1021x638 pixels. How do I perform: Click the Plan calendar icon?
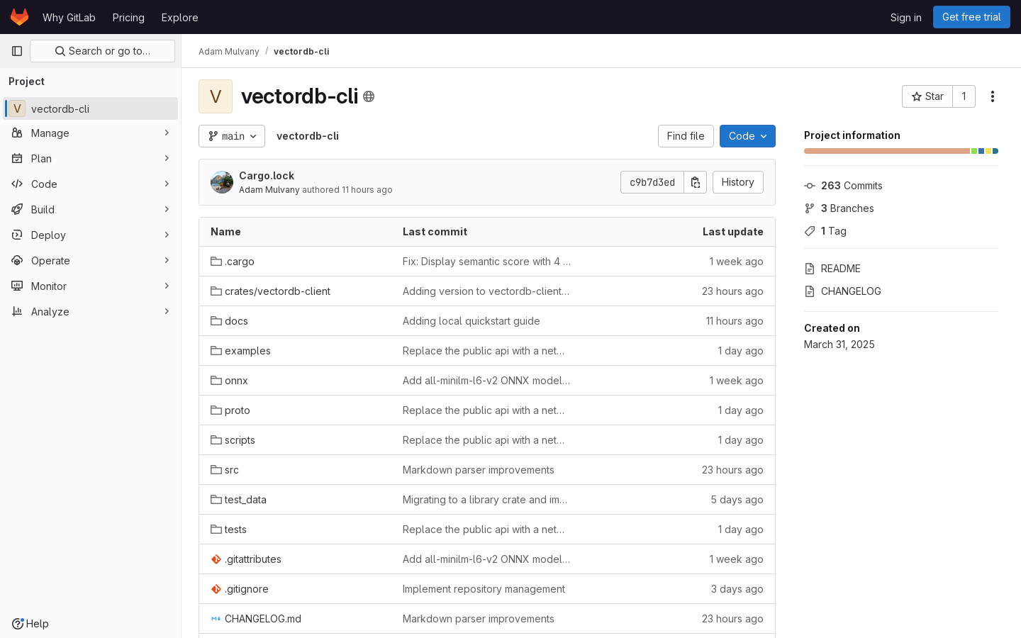pyautogui.click(x=17, y=159)
